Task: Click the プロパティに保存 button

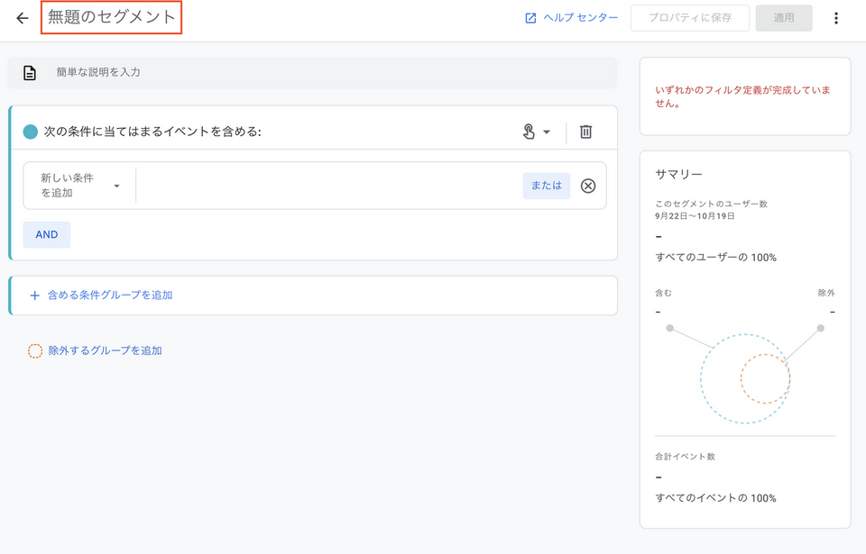Action: (x=690, y=18)
